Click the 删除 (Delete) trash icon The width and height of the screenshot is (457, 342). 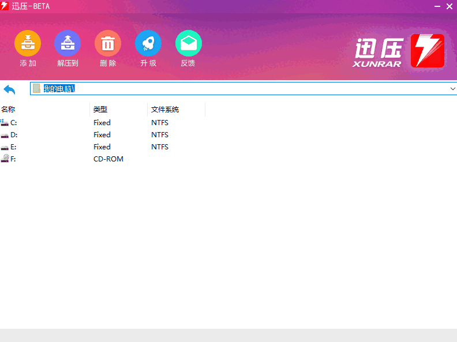108,44
